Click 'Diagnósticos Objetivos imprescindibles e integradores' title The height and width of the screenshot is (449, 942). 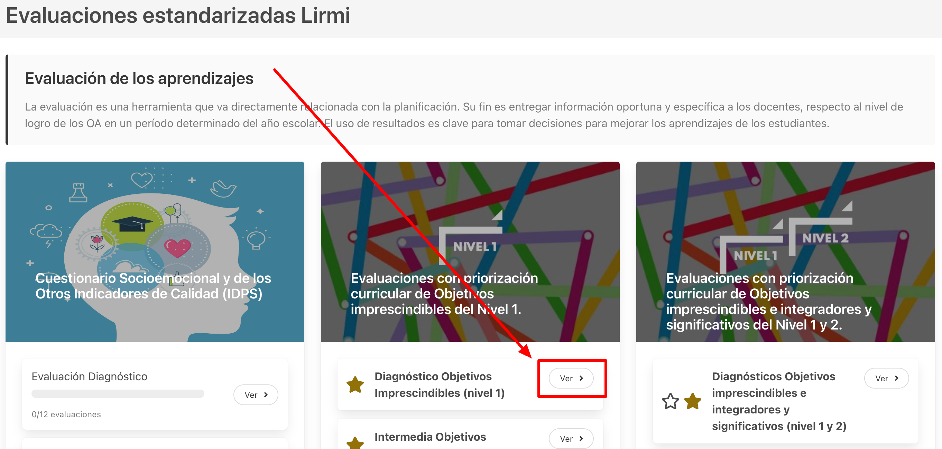pyautogui.click(x=779, y=401)
